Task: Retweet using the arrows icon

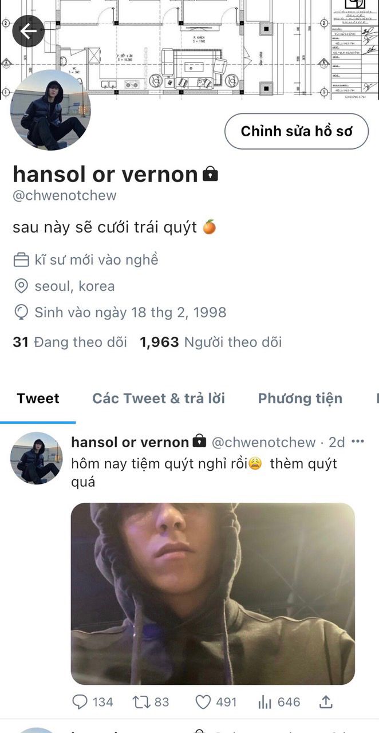Action: click(140, 702)
